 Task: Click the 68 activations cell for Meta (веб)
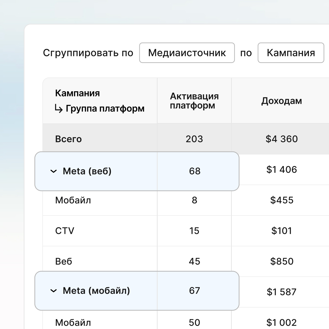(x=195, y=171)
